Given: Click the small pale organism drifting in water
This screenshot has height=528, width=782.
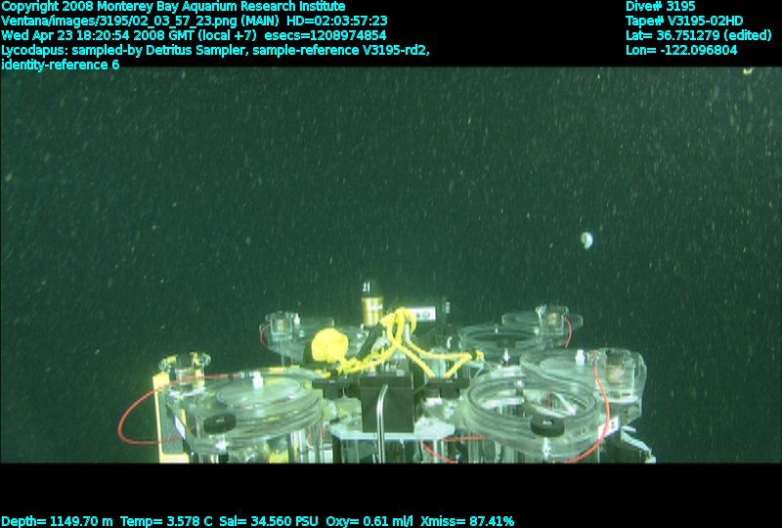Looking at the screenshot, I should pyautogui.click(x=587, y=241).
